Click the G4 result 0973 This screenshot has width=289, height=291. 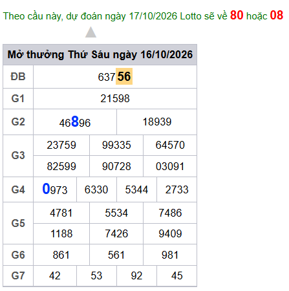tap(55, 189)
